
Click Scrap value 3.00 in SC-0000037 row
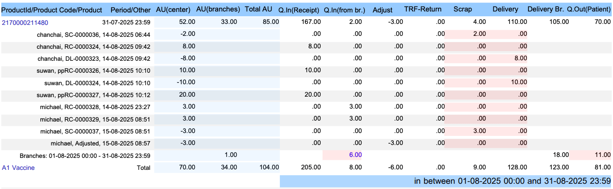point(479,131)
